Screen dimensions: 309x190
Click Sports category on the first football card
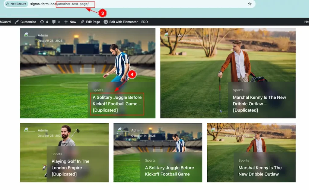[x=98, y=90]
